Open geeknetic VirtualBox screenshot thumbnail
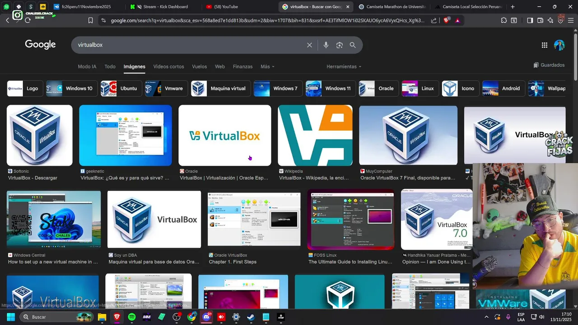Image resolution: width=578 pixels, height=325 pixels. [x=126, y=135]
